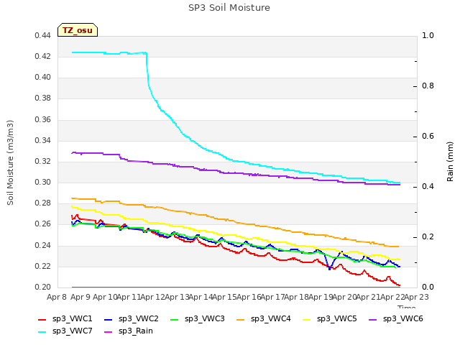Click the Apr 15 x-axis tick label
The width and height of the screenshot is (460, 345).
[x=224, y=297]
